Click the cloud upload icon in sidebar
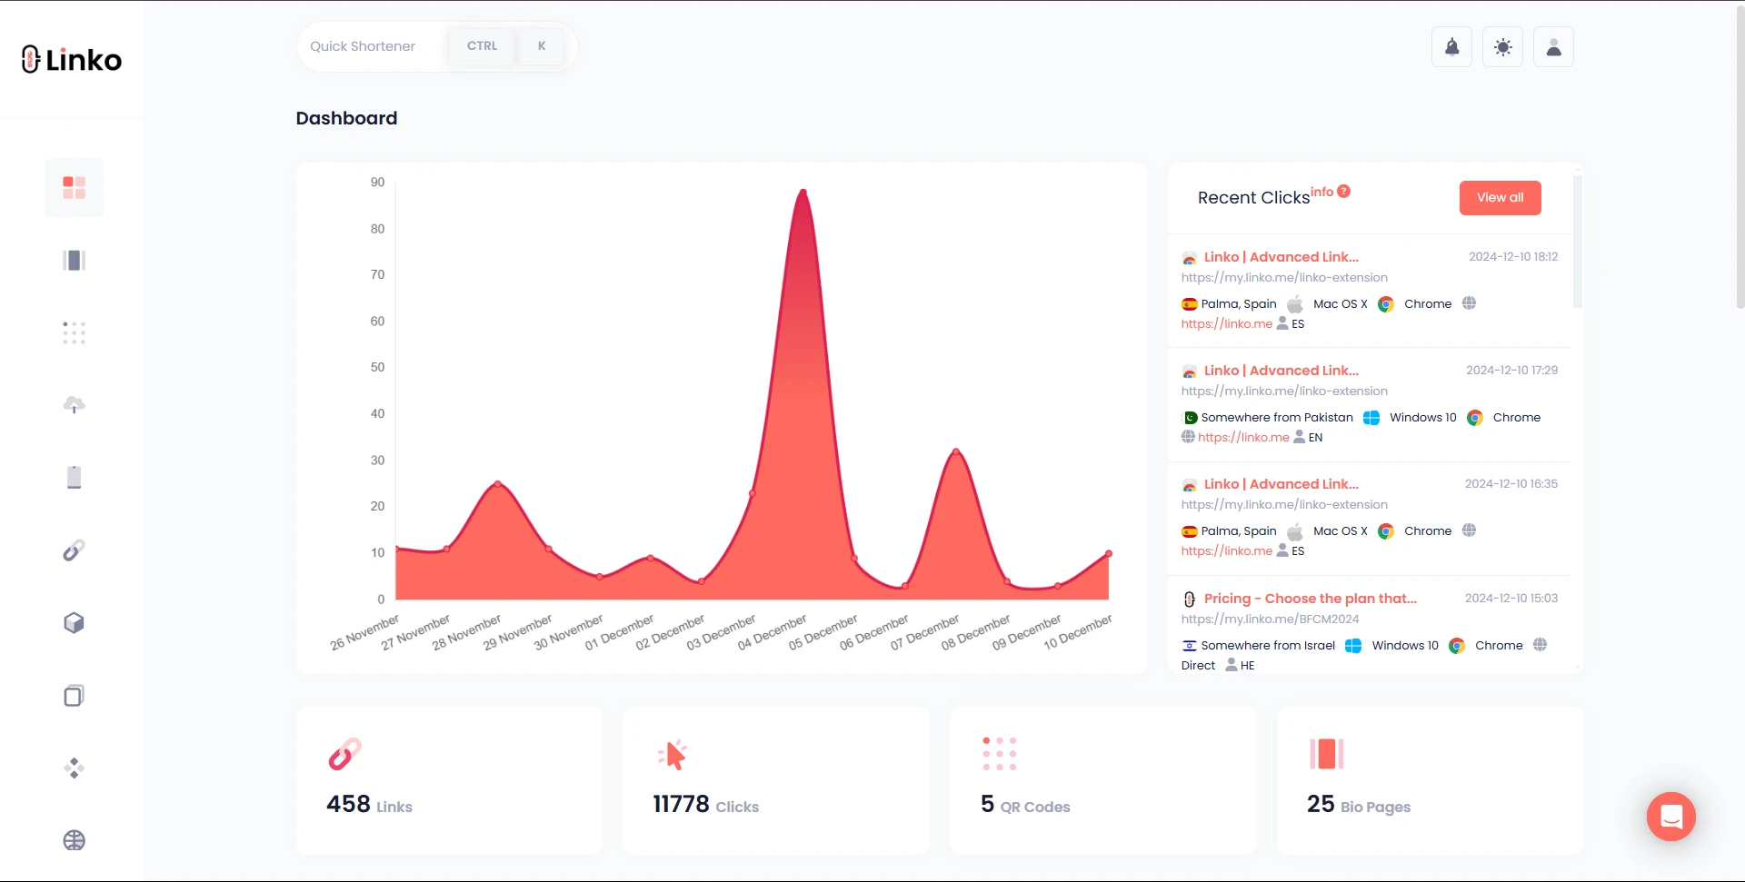The height and width of the screenshot is (882, 1745). pos(75,405)
